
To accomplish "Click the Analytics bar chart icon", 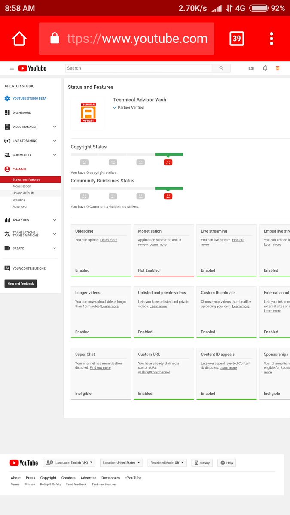I will [x=7, y=220].
